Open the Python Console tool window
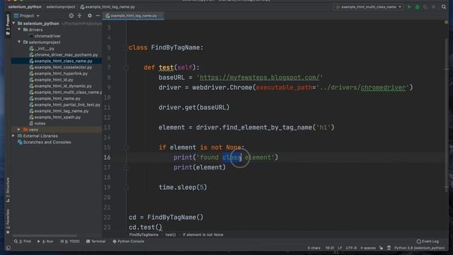 [128, 242]
